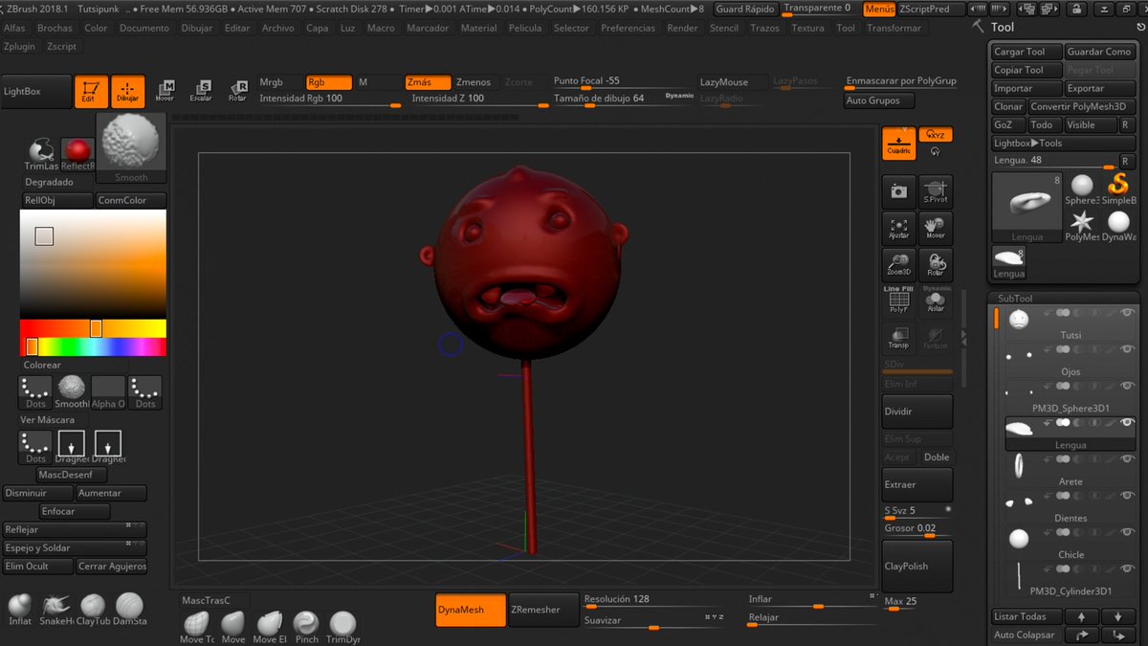Toggle PolyF polyframe display
This screenshot has width=1148, height=646.
tap(898, 301)
